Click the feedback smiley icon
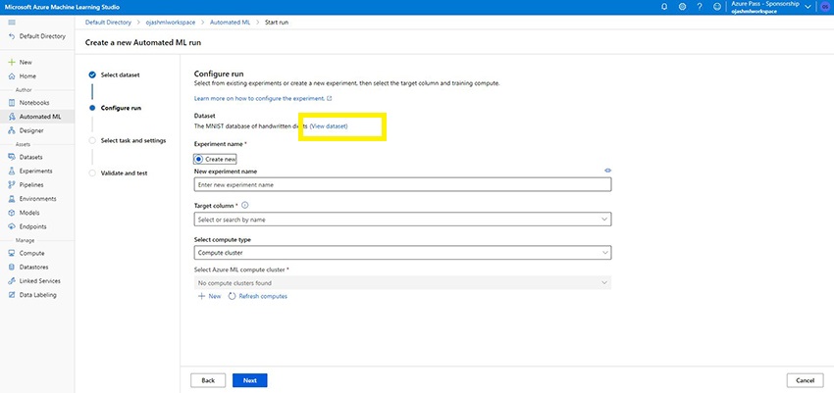Image resolution: width=834 pixels, height=393 pixels. pos(716,7)
